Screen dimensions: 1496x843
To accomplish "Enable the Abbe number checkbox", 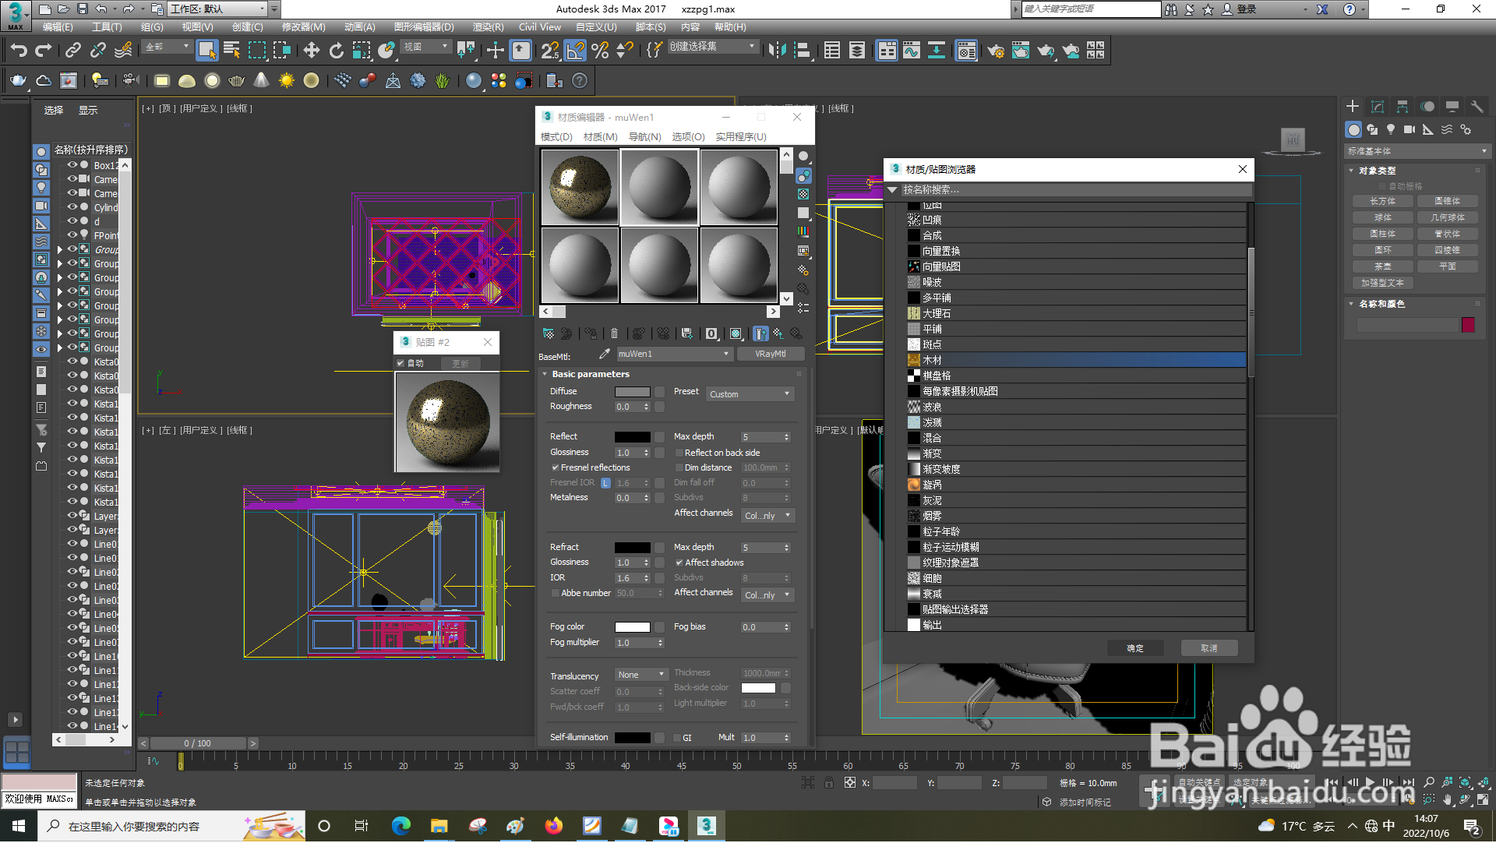I will pyautogui.click(x=556, y=593).
